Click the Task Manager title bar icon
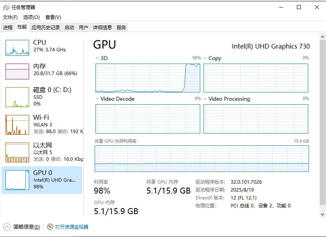The height and width of the screenshot is (237, 326). [6, 8]
